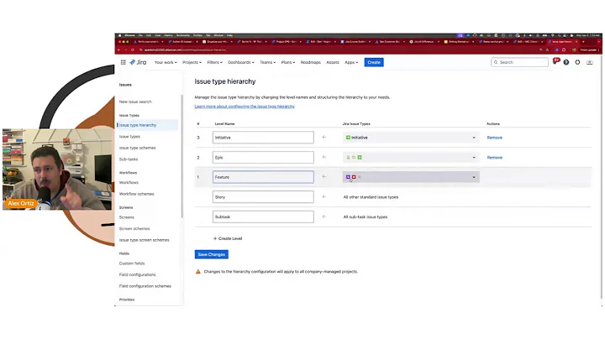Viewport: 605px width, 339px height.
Task: Open the Filters dropdown menu
Action: (214, 62)
